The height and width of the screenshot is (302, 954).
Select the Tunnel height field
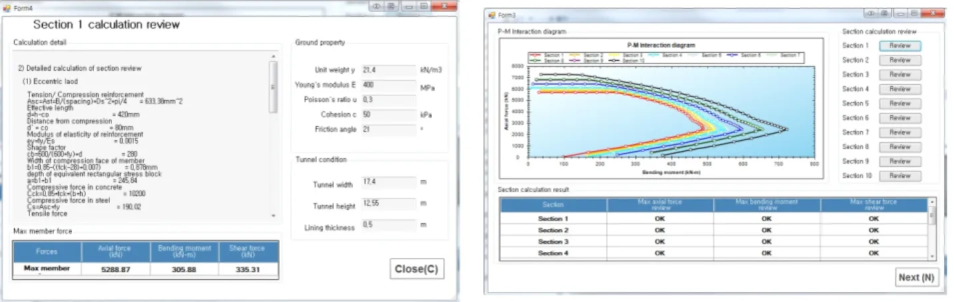(x=388, y=204)
